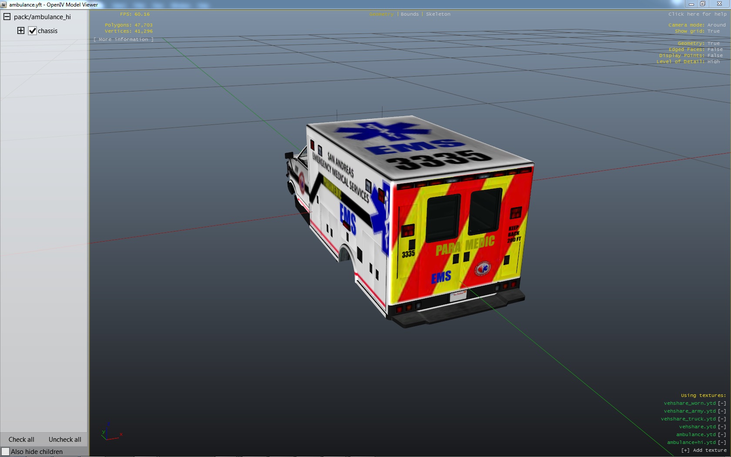
Task: Expand the chassis tree node
Action: pyautogui.click(x=20, y=30)
